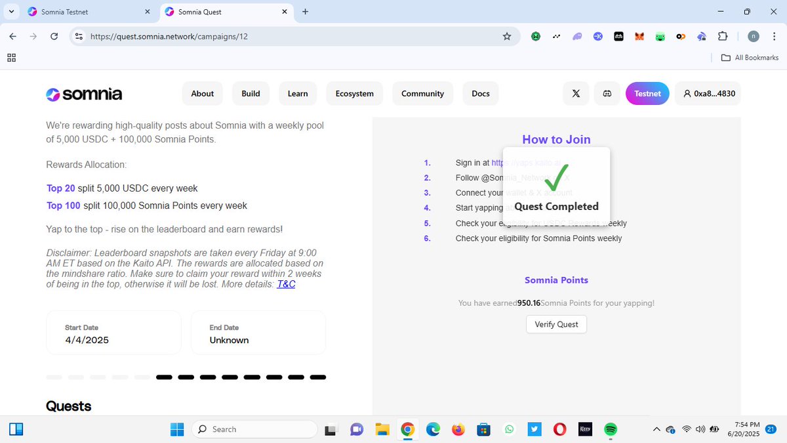The width and height of the screenshot is (787, 443).
Task: Open Microsoft Edge from the taskbar
Action: point(433,429)
